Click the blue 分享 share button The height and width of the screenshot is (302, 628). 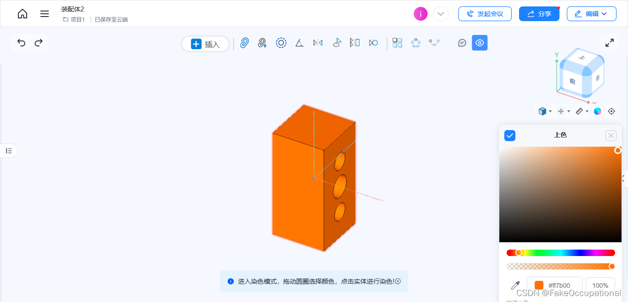[539, 14]
